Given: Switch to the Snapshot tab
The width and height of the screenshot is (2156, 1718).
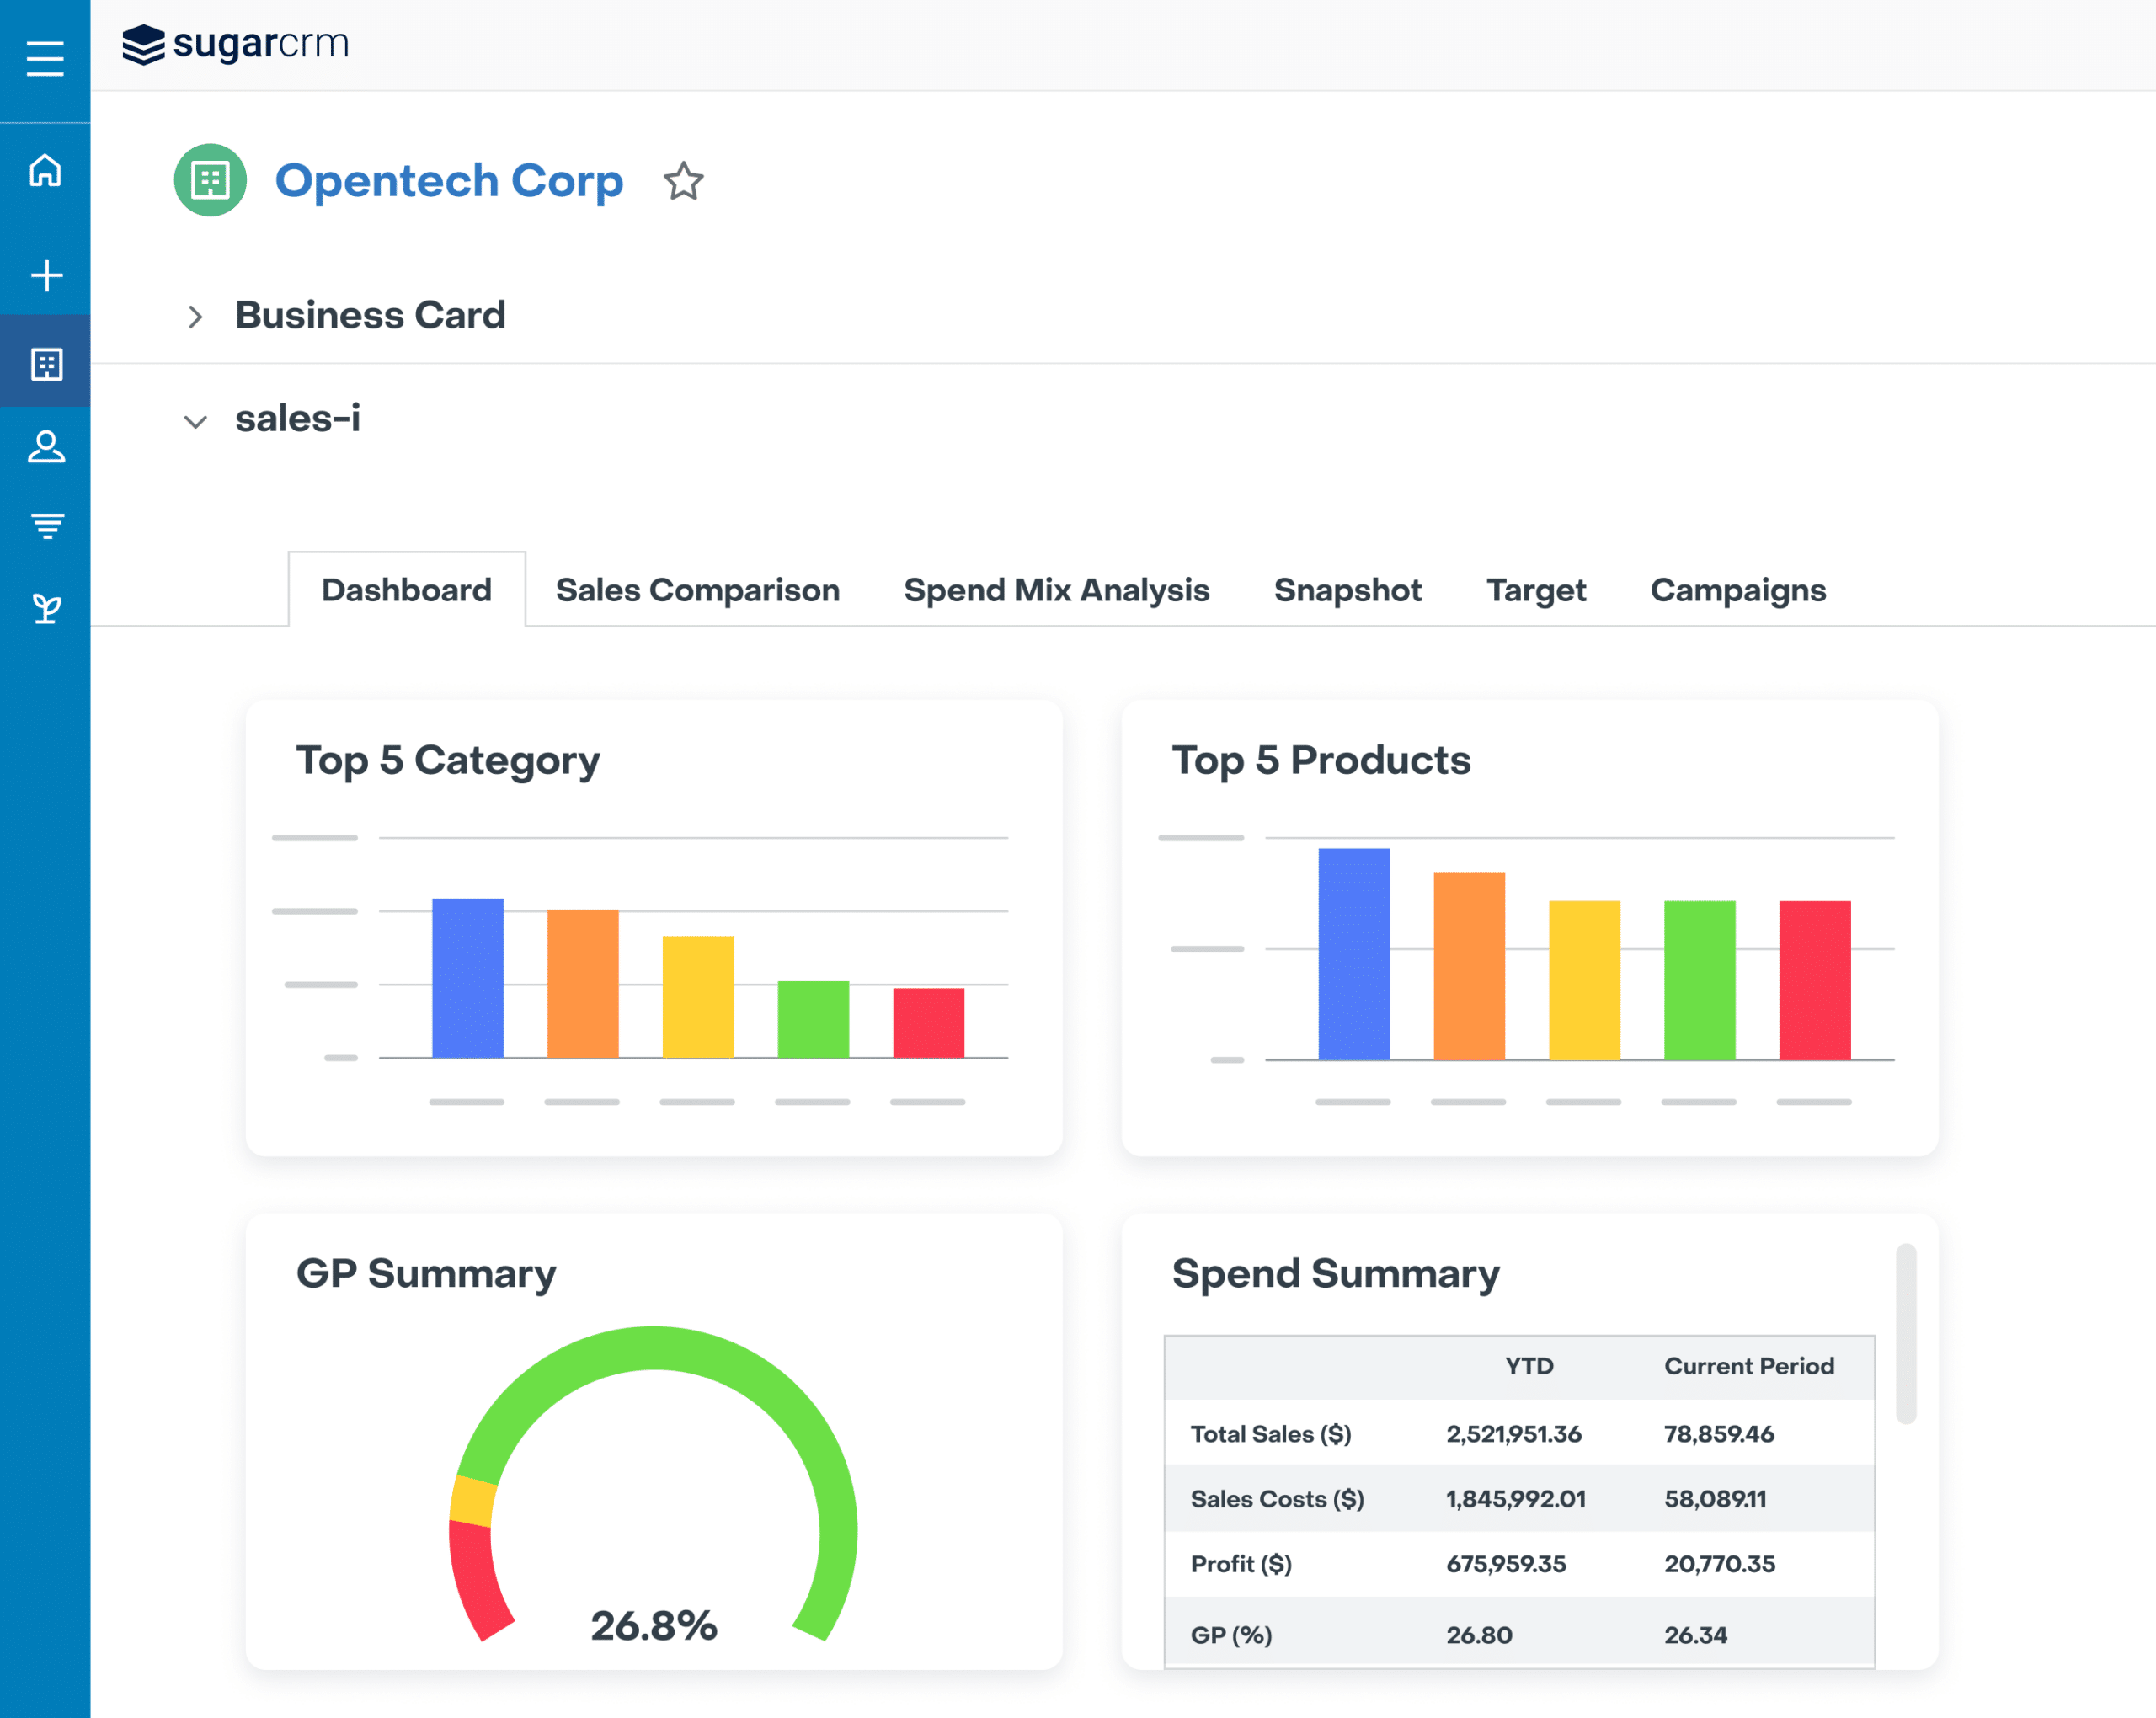Looking at the screenshot, I should click(1347, 589).
